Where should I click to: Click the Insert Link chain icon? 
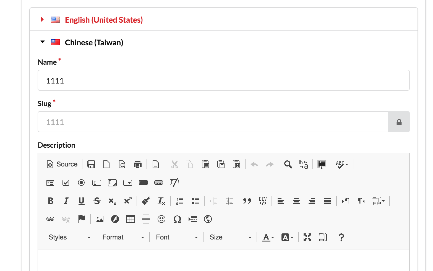pos(50,219)
